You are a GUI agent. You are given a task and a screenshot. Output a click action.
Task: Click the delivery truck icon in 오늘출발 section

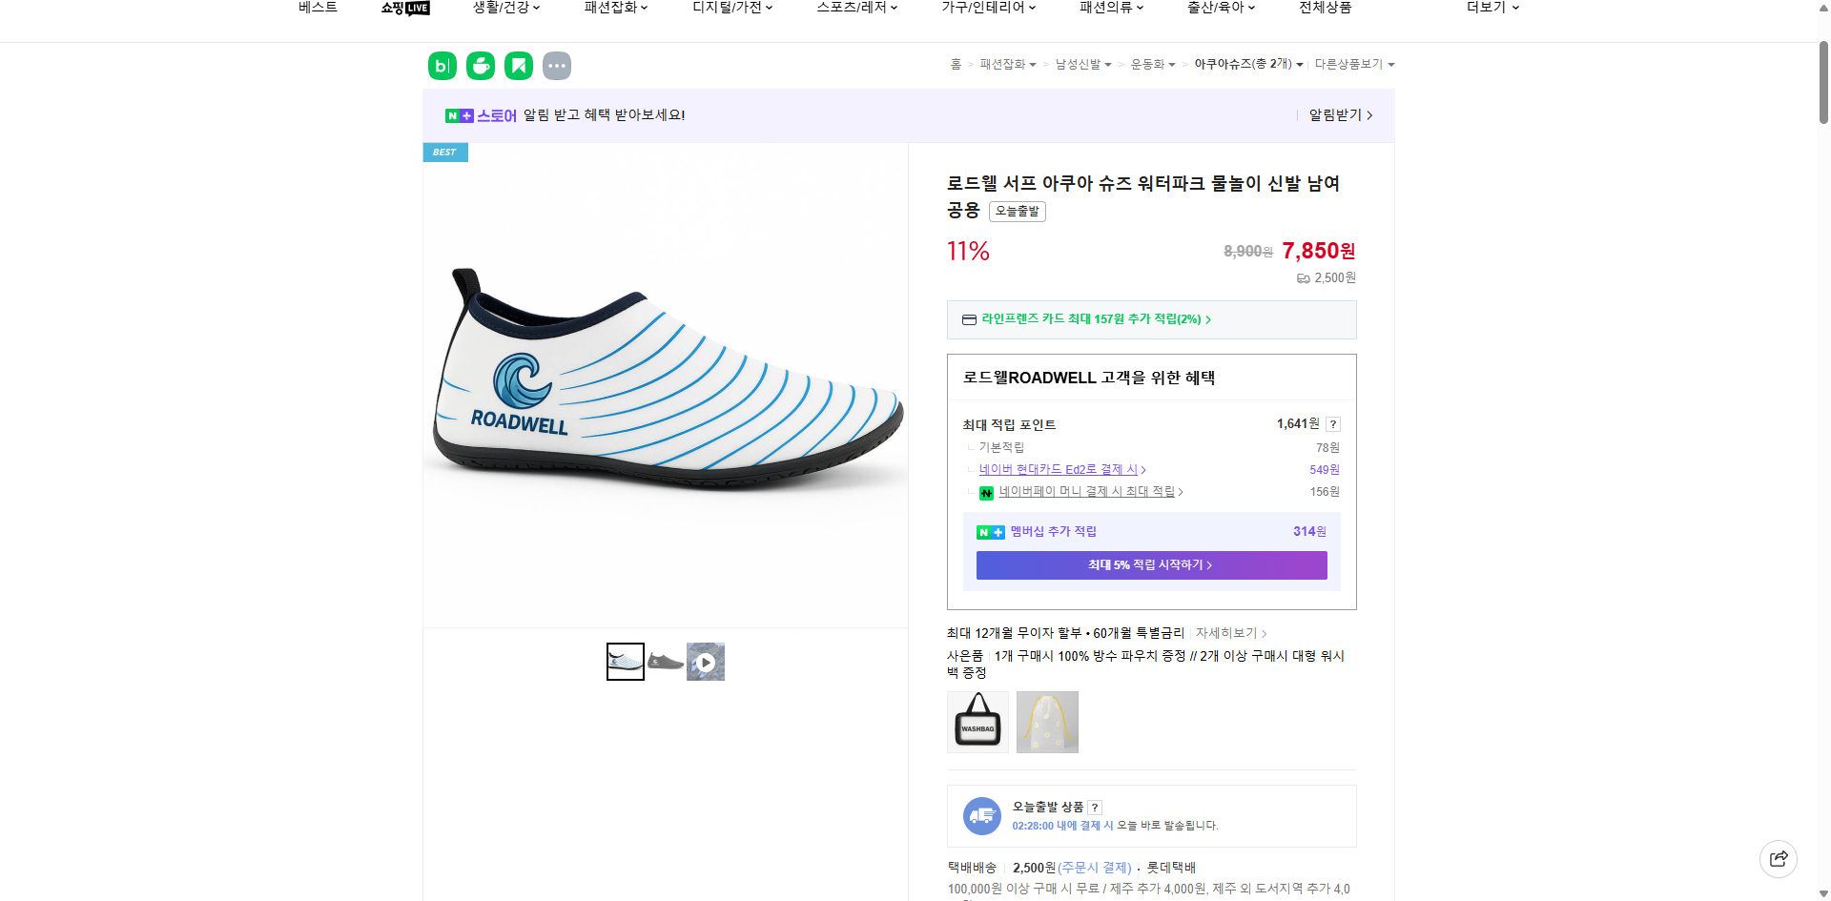pyautogui.click(x=981, y=816)
